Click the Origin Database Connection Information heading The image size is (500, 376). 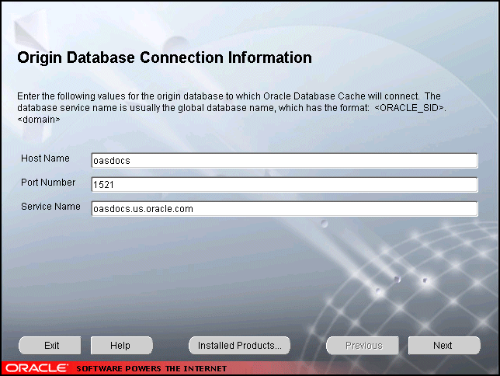[165, 58]
